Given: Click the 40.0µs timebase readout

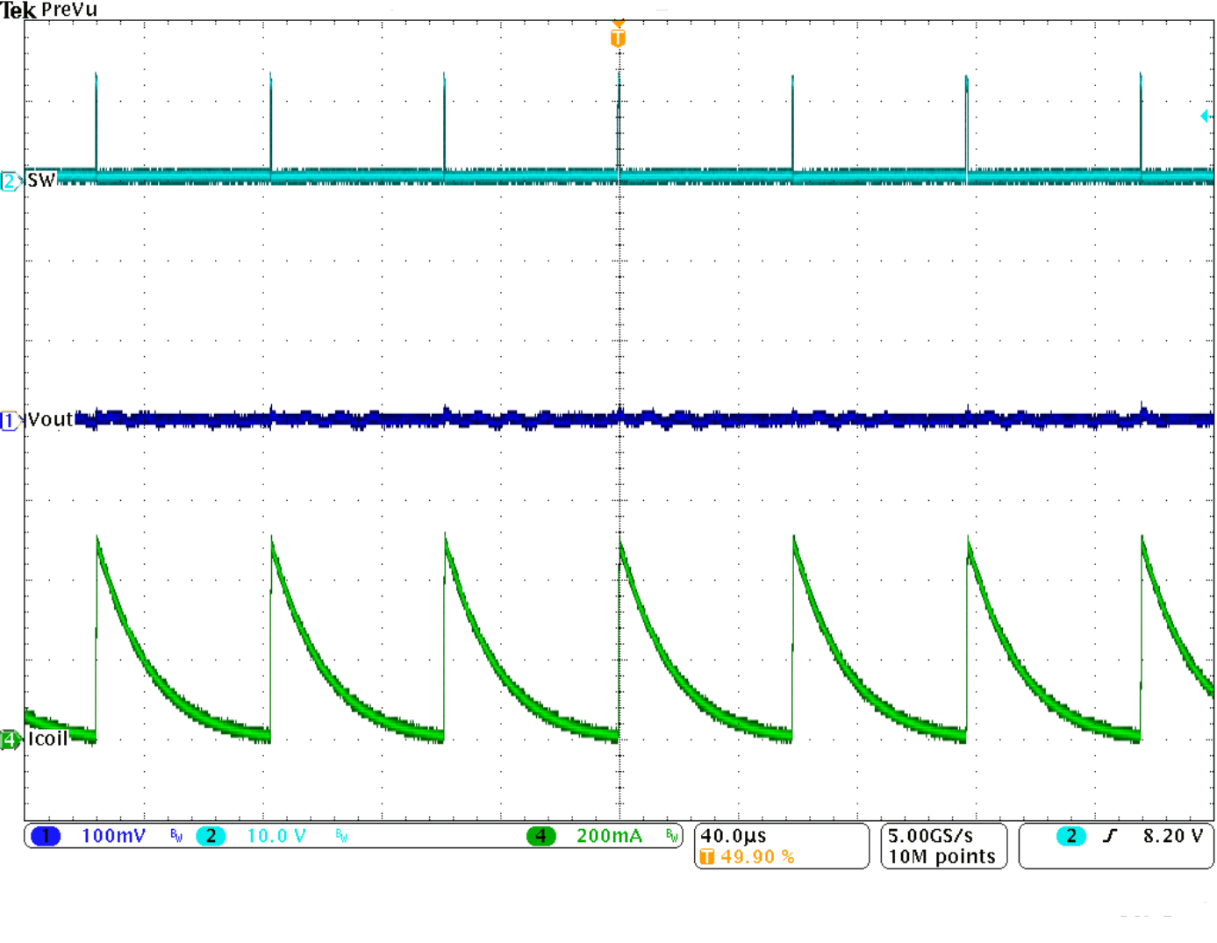Looking at the screenshot, I should tap(734, 836).
